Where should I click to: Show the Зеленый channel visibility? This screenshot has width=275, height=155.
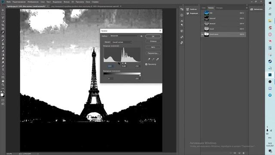202,24
